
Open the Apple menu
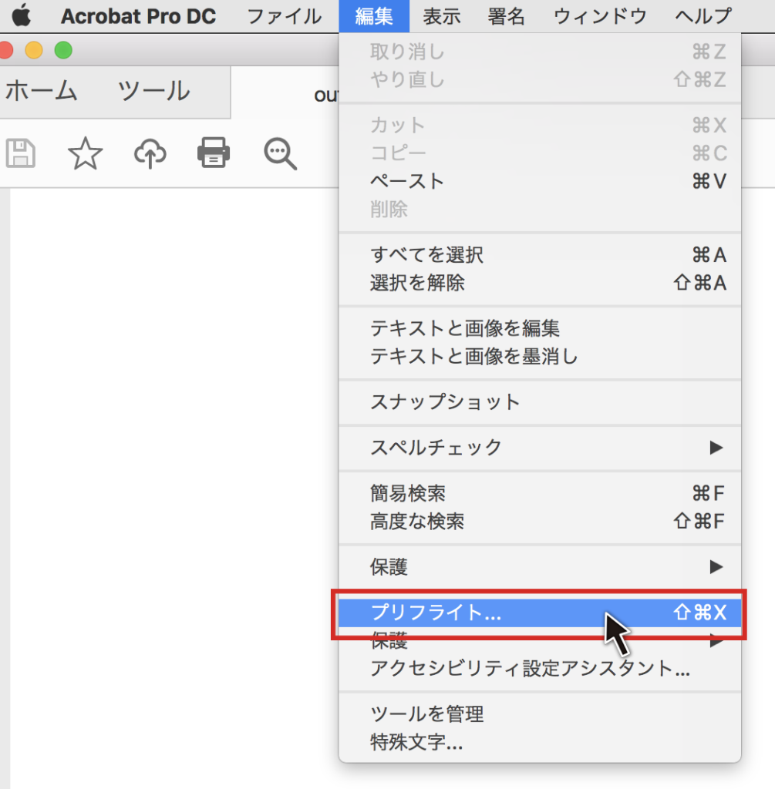[21, 16]
